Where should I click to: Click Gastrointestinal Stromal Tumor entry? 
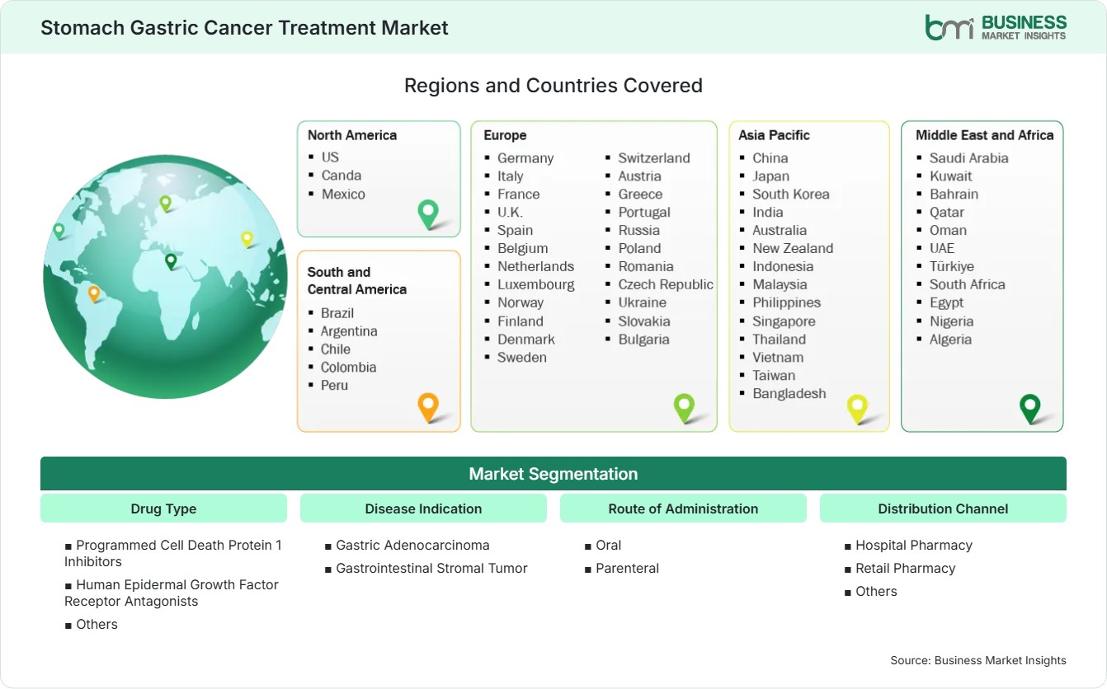click(431, 568)
